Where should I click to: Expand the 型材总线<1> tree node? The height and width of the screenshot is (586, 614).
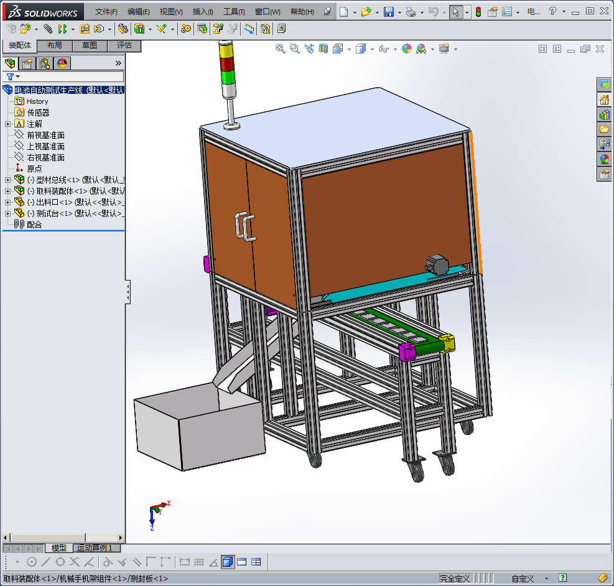[x=7, y=180]
